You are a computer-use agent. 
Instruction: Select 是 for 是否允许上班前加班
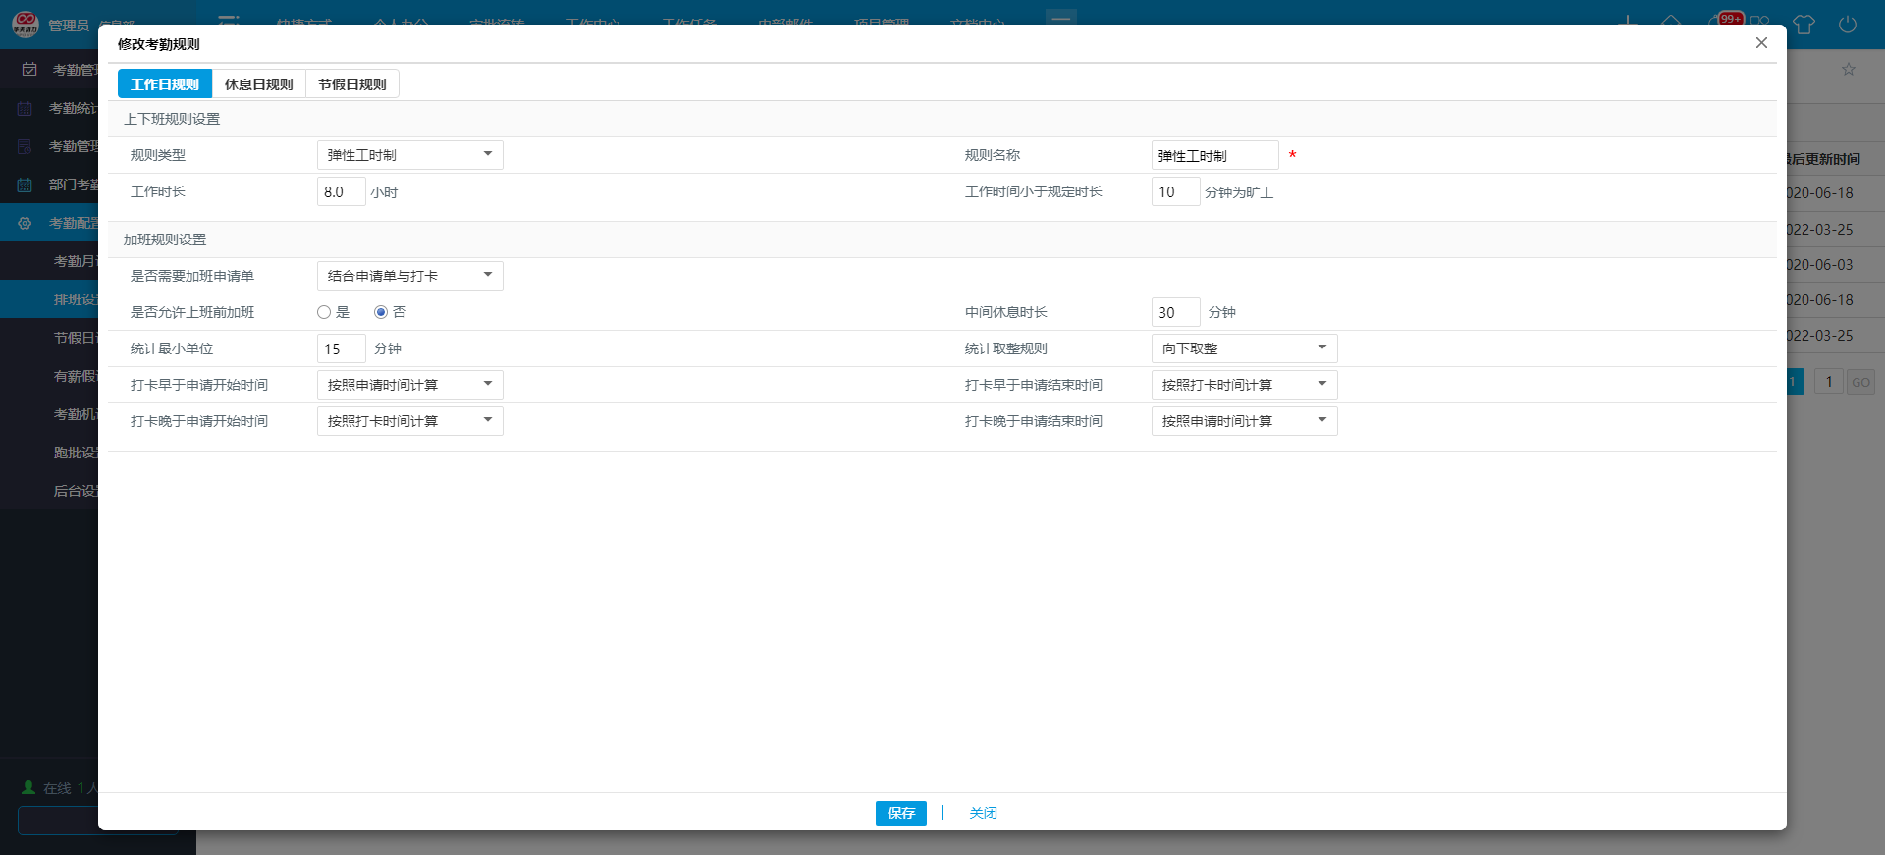pos(324,312)
